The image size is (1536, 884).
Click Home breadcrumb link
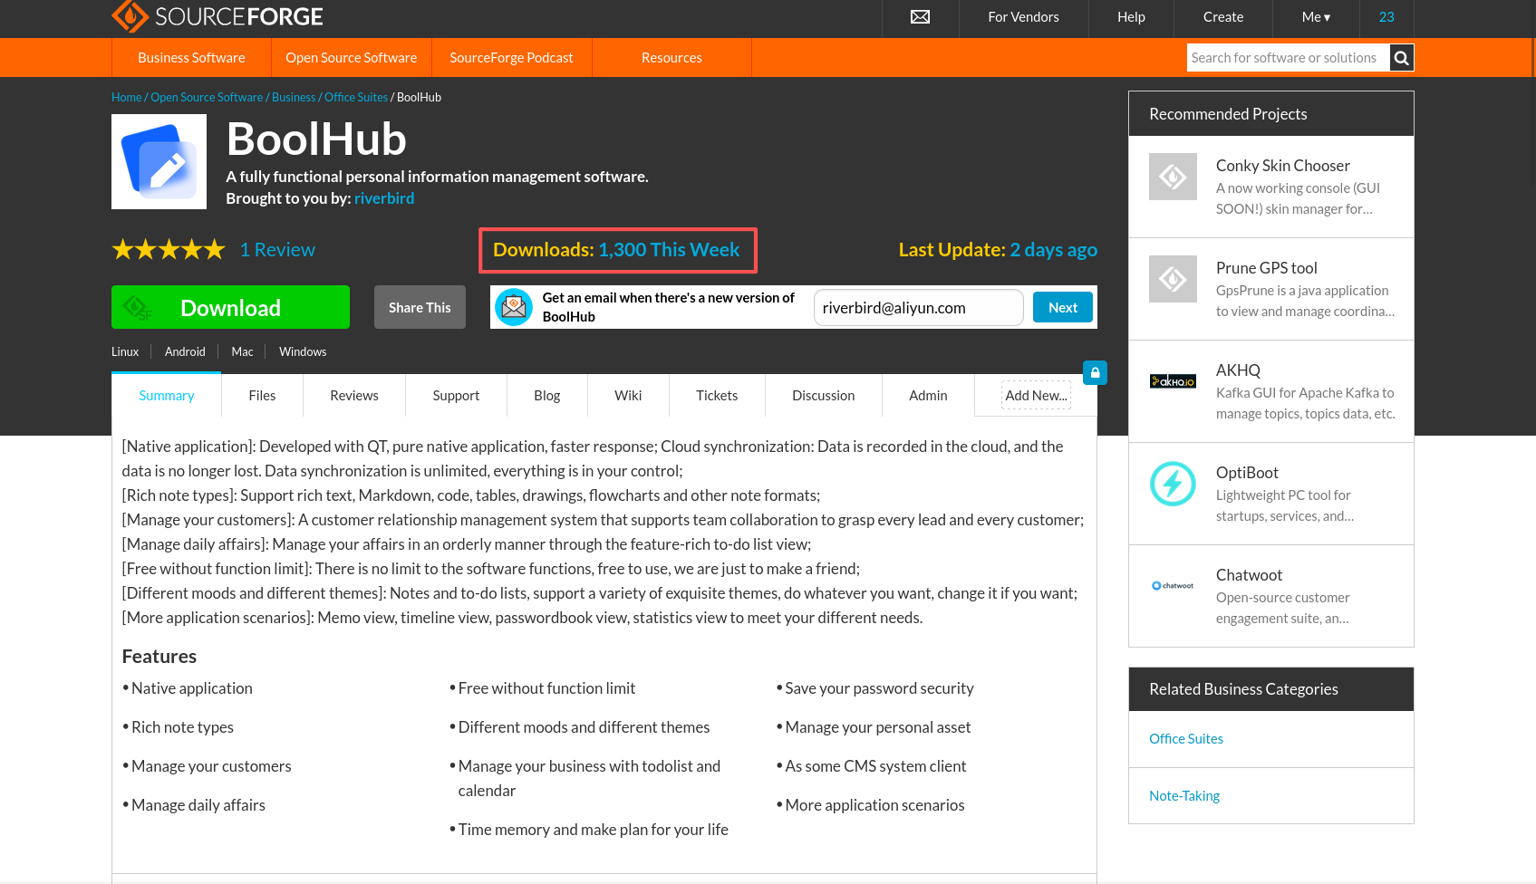coord(127,98)
